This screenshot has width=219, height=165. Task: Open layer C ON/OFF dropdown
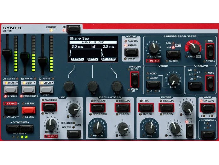pyautogui.click(x=46, y=83)
